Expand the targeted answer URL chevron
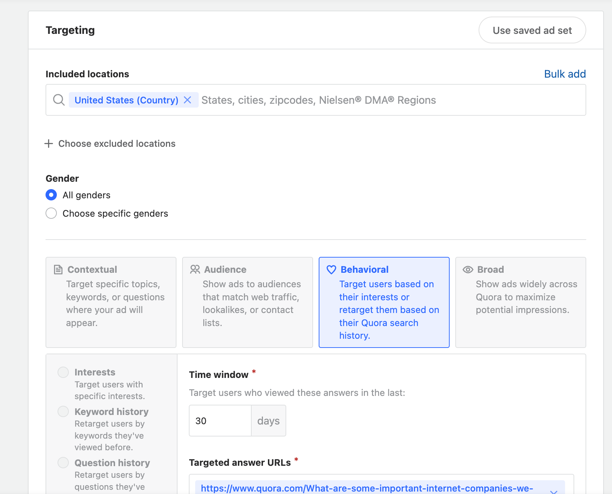This screenshot has height=494, width=612. tap(553, 491)
